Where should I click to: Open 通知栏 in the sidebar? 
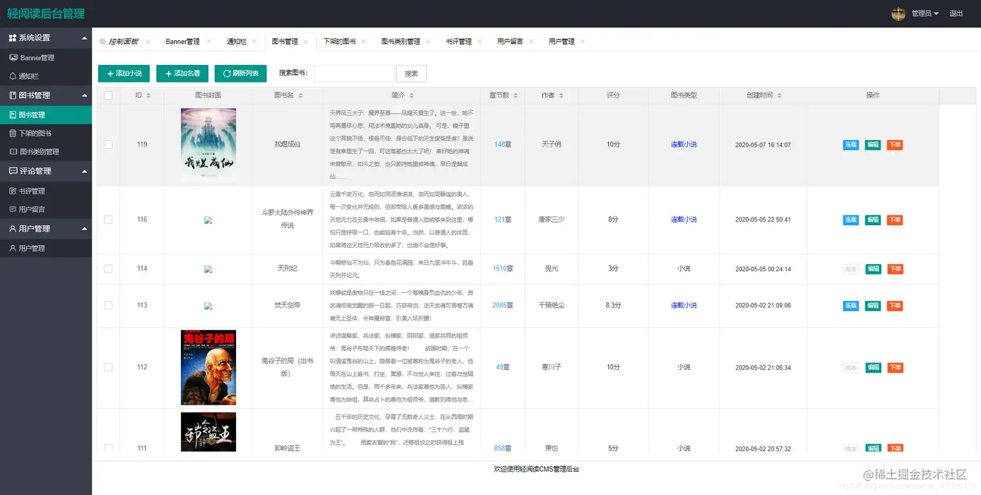(x=45, y=76)
